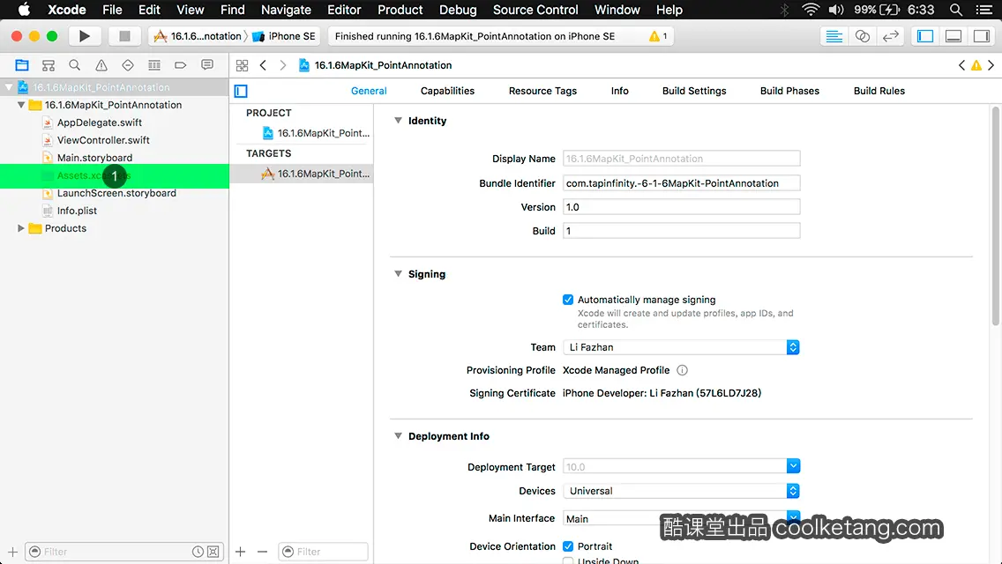This screenshot has width=1002, height=564.
Task: Switch to the Build Settings tab
Action: coord(694,91)
